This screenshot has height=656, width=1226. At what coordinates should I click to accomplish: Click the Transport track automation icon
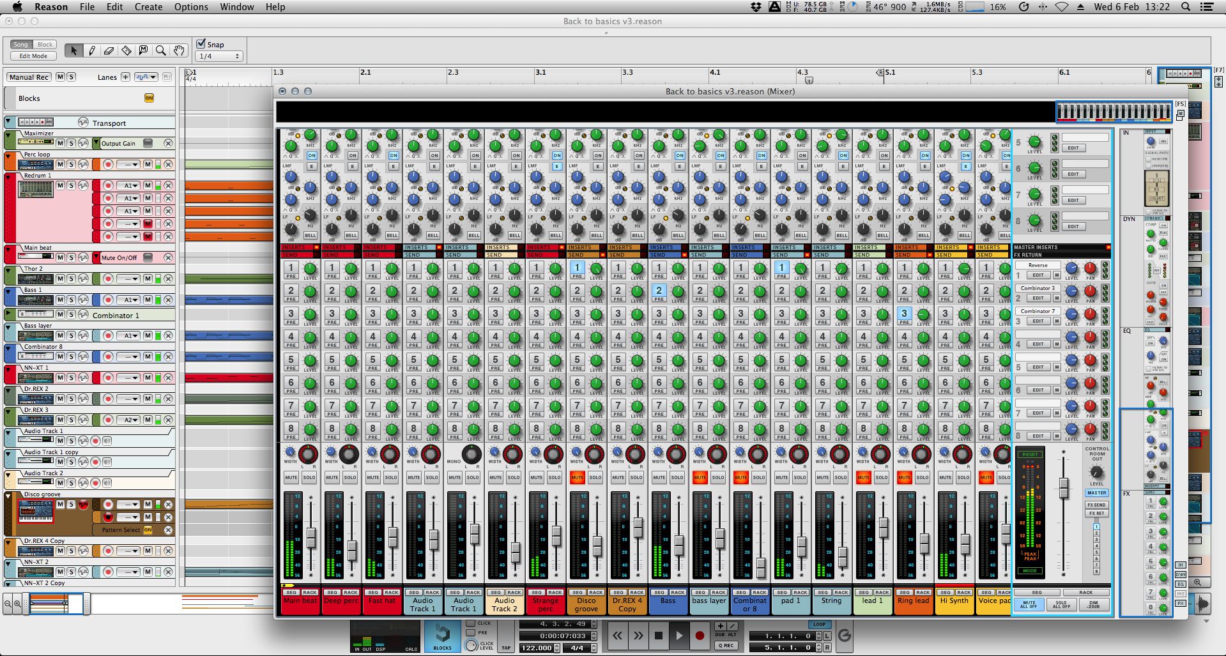[x=83, y=123]
